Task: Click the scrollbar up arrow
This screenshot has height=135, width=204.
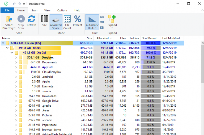Action: (202, 43)
